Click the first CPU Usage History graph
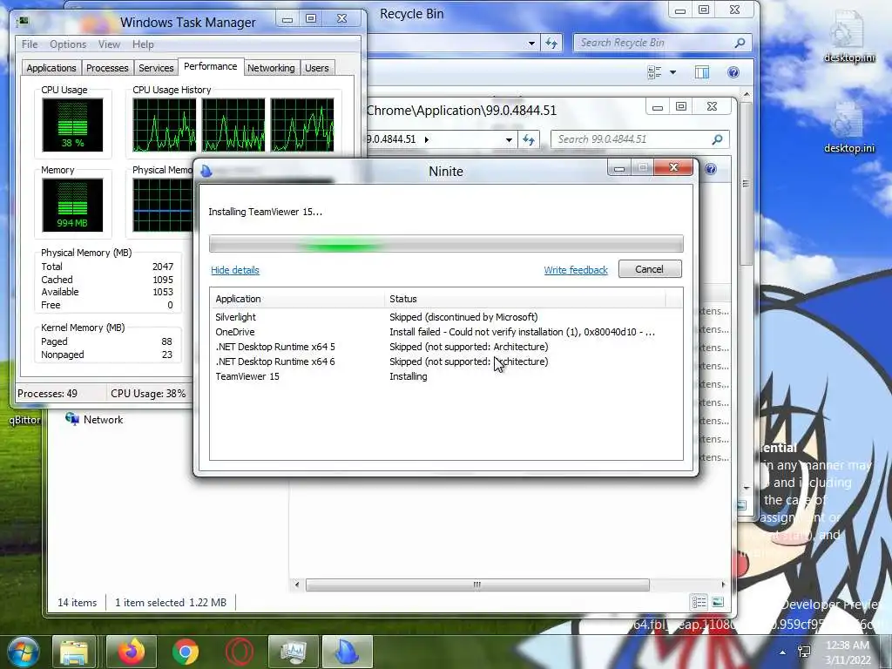Image resolution: width=892 pixels, height=669 pixels. tap(165, 125)
